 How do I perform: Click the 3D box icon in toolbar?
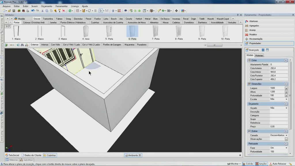(x=151, y=11)
